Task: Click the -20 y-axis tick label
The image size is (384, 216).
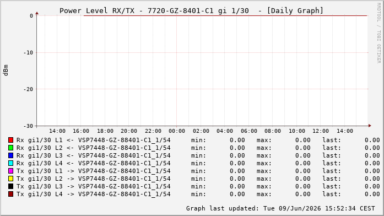Action: pos(28,89)
